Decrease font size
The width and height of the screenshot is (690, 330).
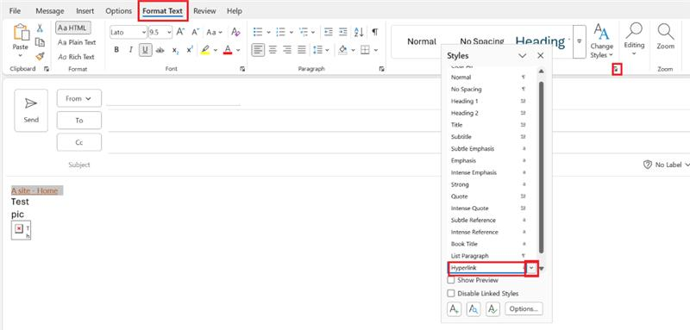pos(196,32)
